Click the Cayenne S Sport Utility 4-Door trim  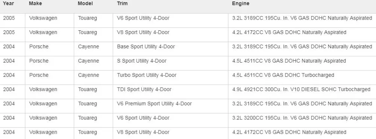click(142, 61)
